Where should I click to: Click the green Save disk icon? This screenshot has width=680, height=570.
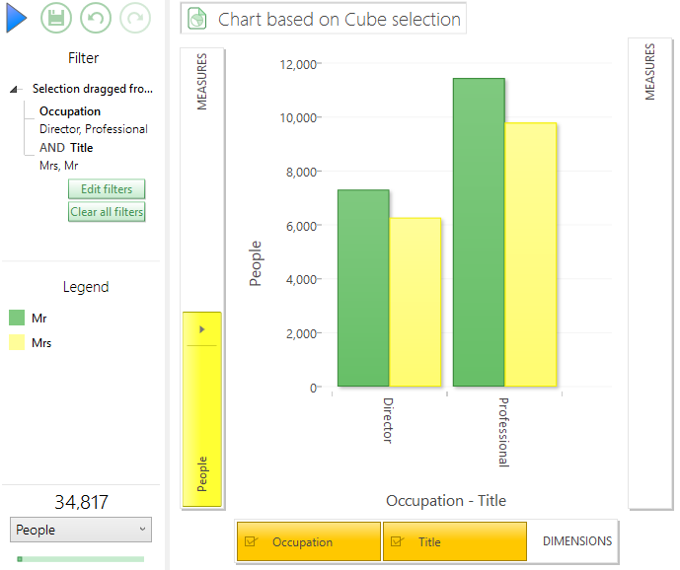56,18
